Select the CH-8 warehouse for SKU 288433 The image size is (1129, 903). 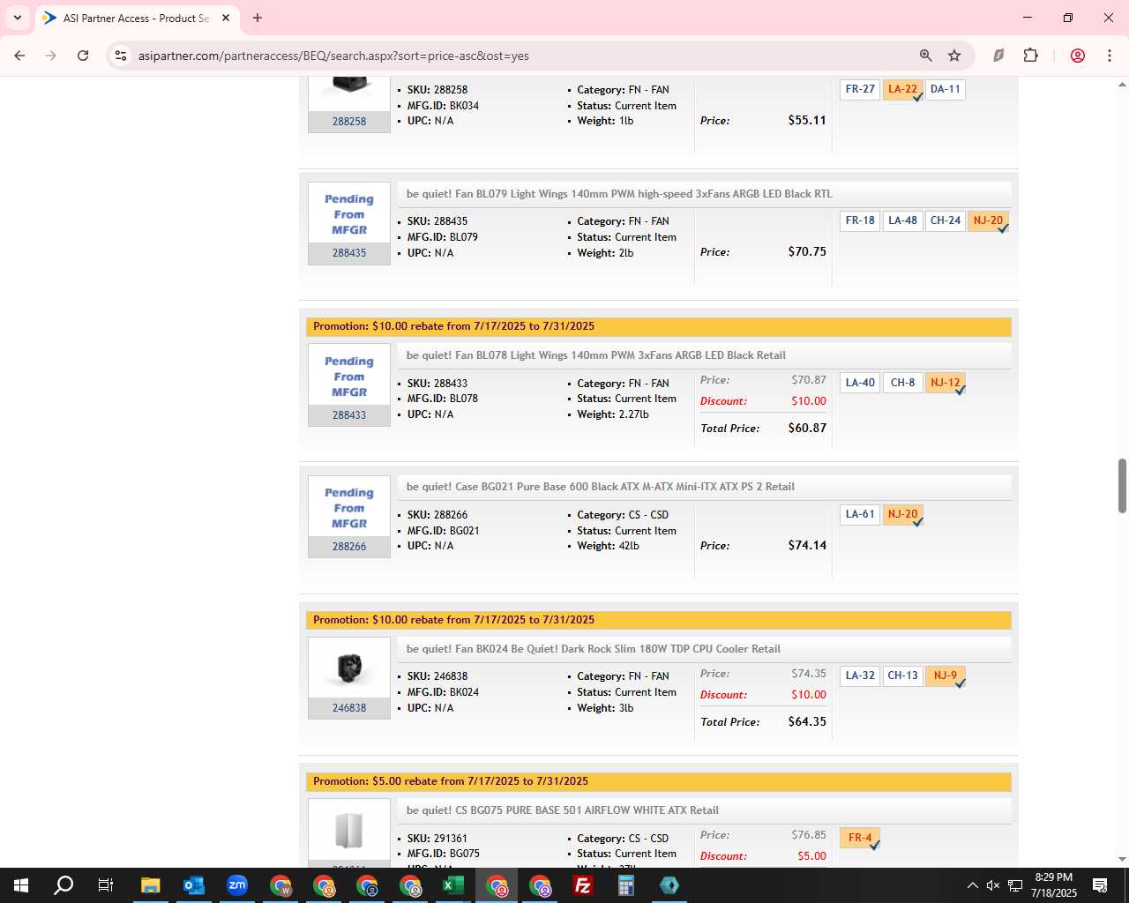(x=902, y=383)
